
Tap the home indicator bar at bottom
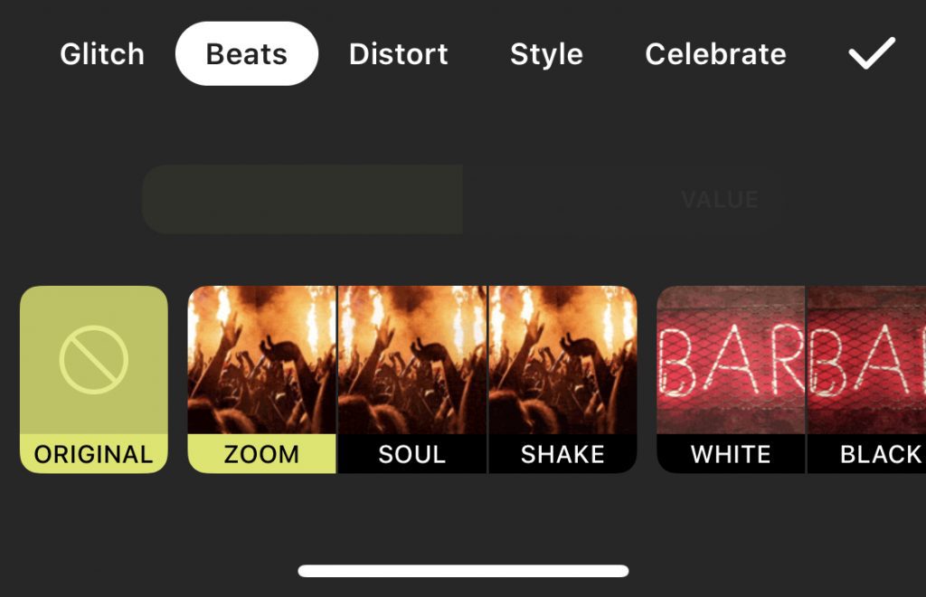[x=463, y=571]
